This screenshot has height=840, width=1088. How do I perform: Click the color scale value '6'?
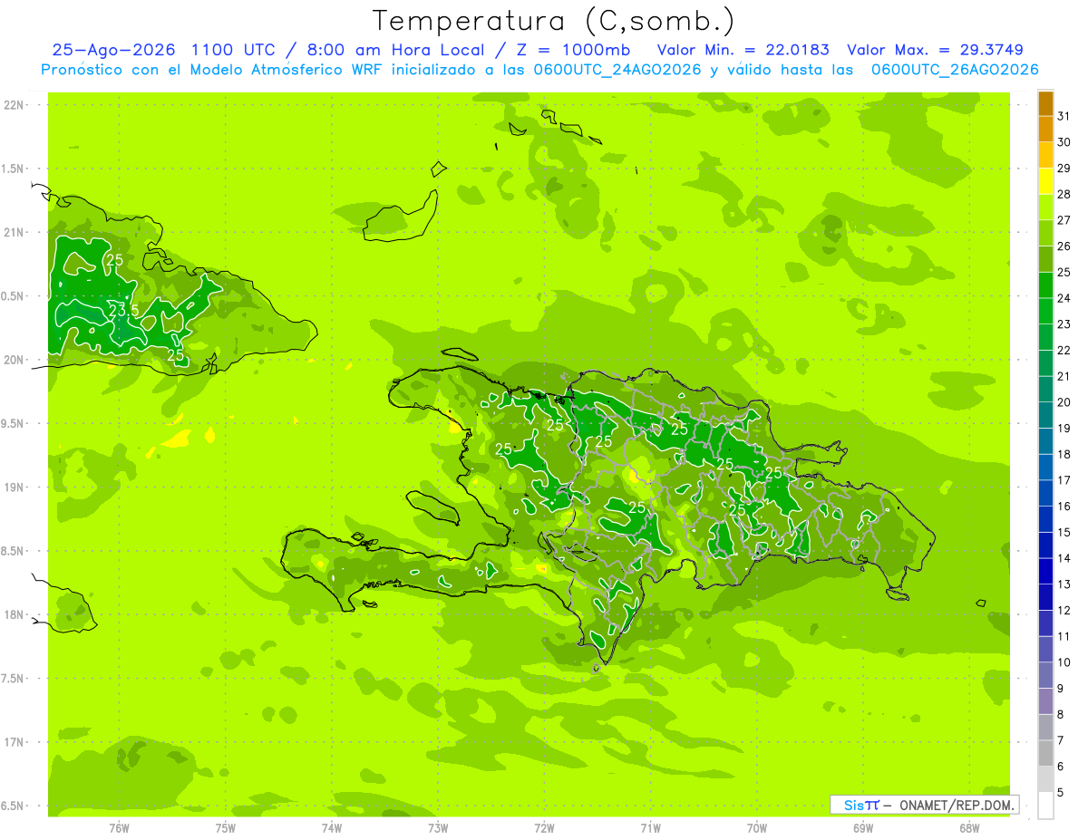pyautogui.click(x=1061, y=767)
